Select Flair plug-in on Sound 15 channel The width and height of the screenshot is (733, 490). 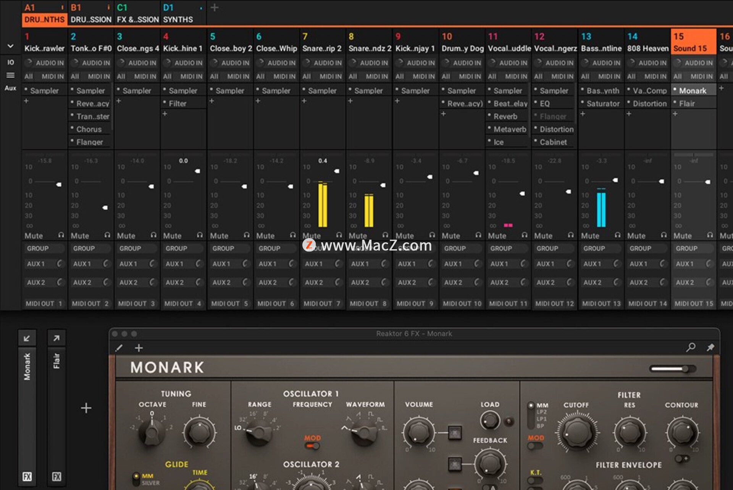click(x=693, y=103)
